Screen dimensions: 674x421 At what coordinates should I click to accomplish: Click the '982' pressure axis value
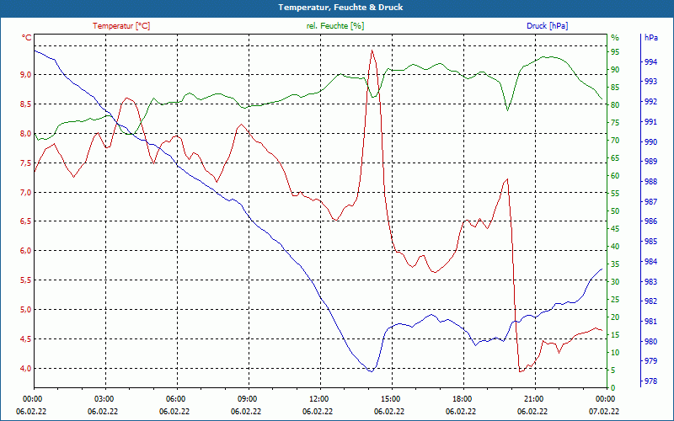(x=650, y=301)
